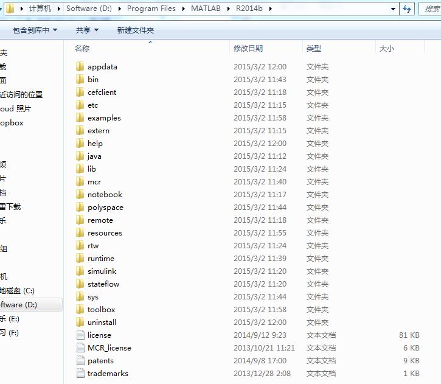The width and height of the screenshot is (441, 384).
Task: Expand the arrow after Program Files in path
Action: [x=183, y=9]
